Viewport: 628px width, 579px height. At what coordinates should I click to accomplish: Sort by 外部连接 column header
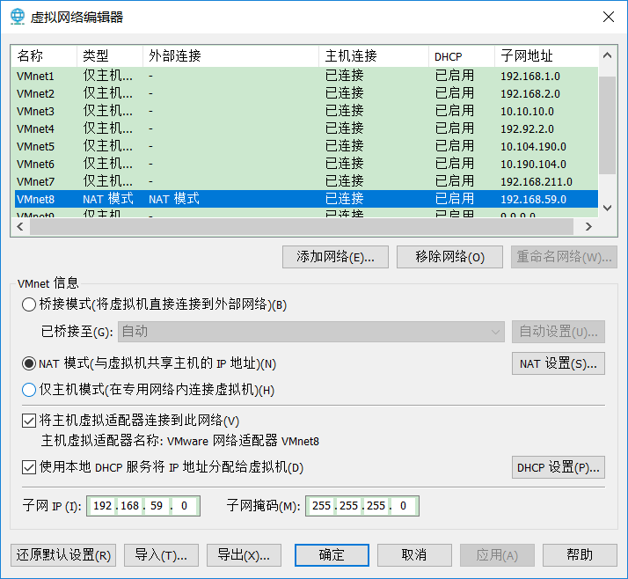pyautogui.click(x=230, y=56)
